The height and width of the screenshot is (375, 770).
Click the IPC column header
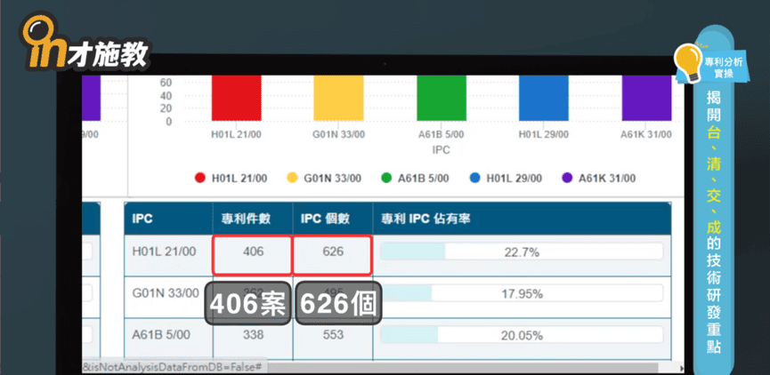click(143, 218)
